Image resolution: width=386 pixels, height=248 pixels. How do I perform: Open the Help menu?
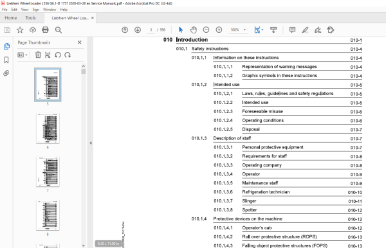(64, 10)
